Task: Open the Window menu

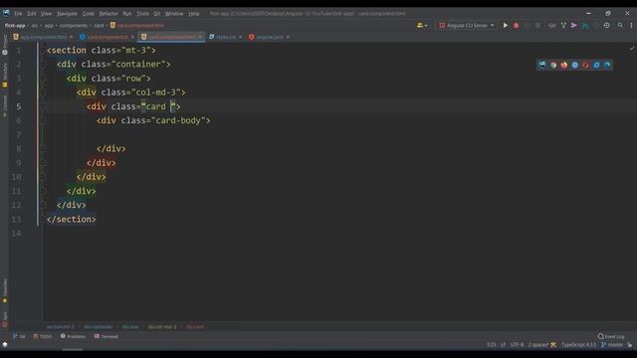Action: coord(174,13)
